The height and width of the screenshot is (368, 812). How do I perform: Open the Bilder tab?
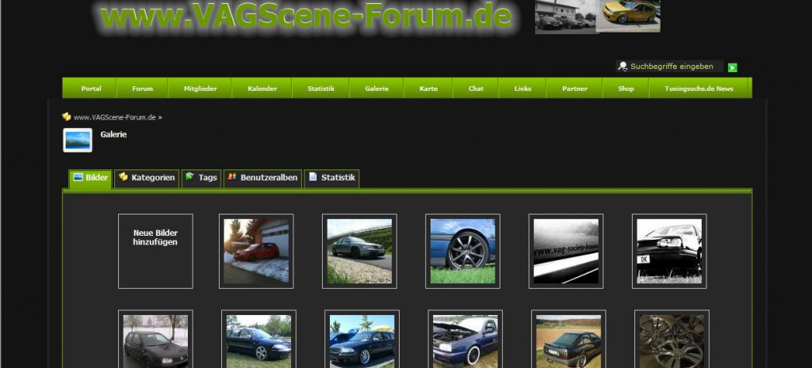point(90,178)
